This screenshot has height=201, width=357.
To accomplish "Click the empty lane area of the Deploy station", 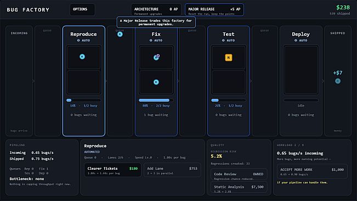I will tap(301, 70).
